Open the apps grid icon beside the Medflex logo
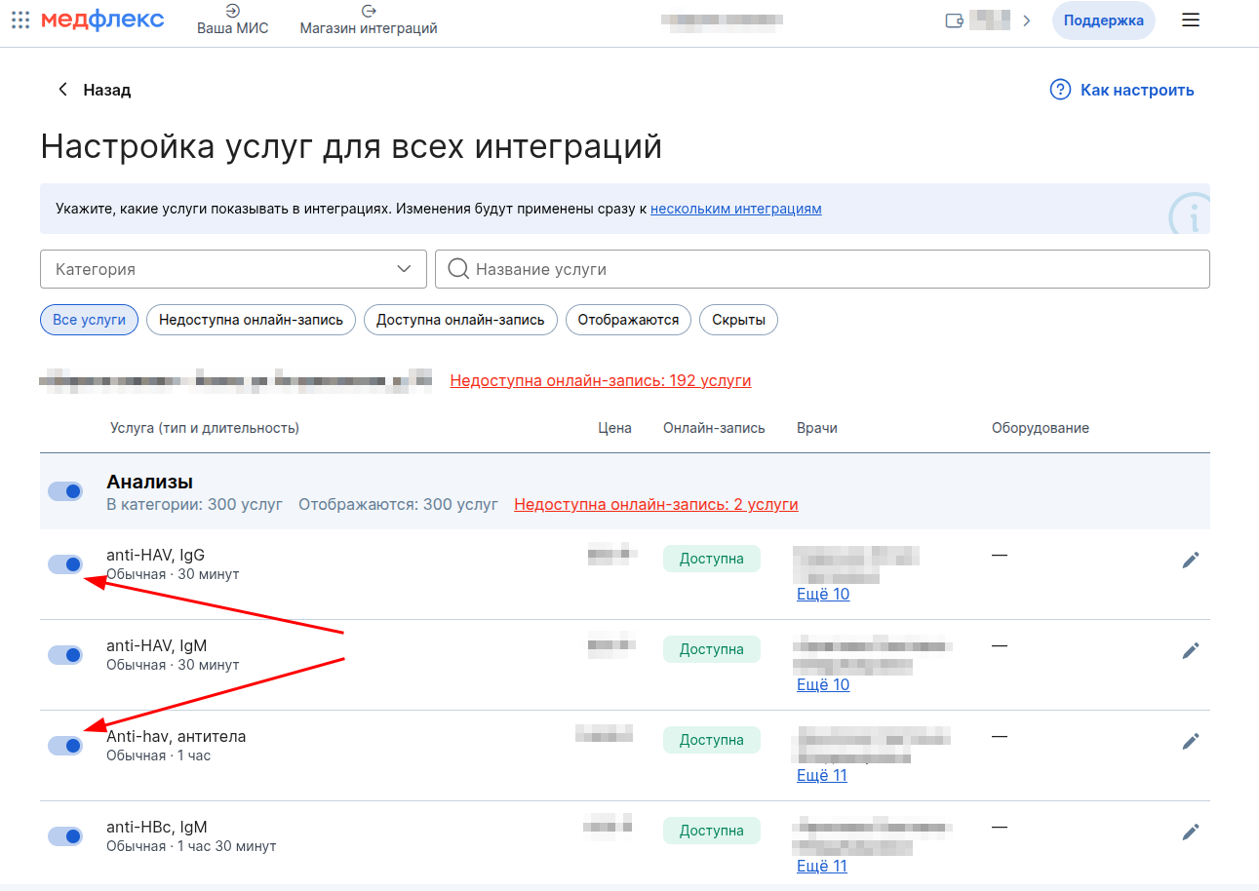Viewport: 1259px width, 891px height. [x=20, y=20]
